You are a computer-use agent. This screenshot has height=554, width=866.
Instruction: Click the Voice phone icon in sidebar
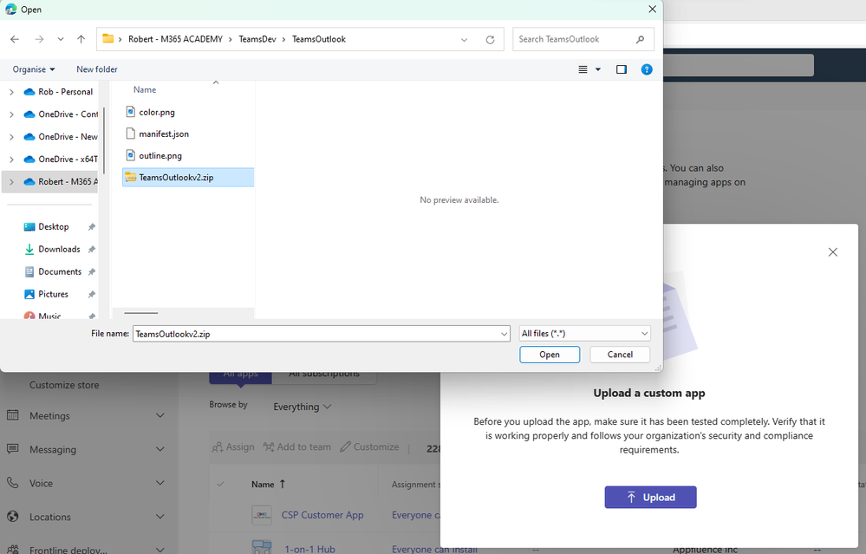(x=13, y=482)
